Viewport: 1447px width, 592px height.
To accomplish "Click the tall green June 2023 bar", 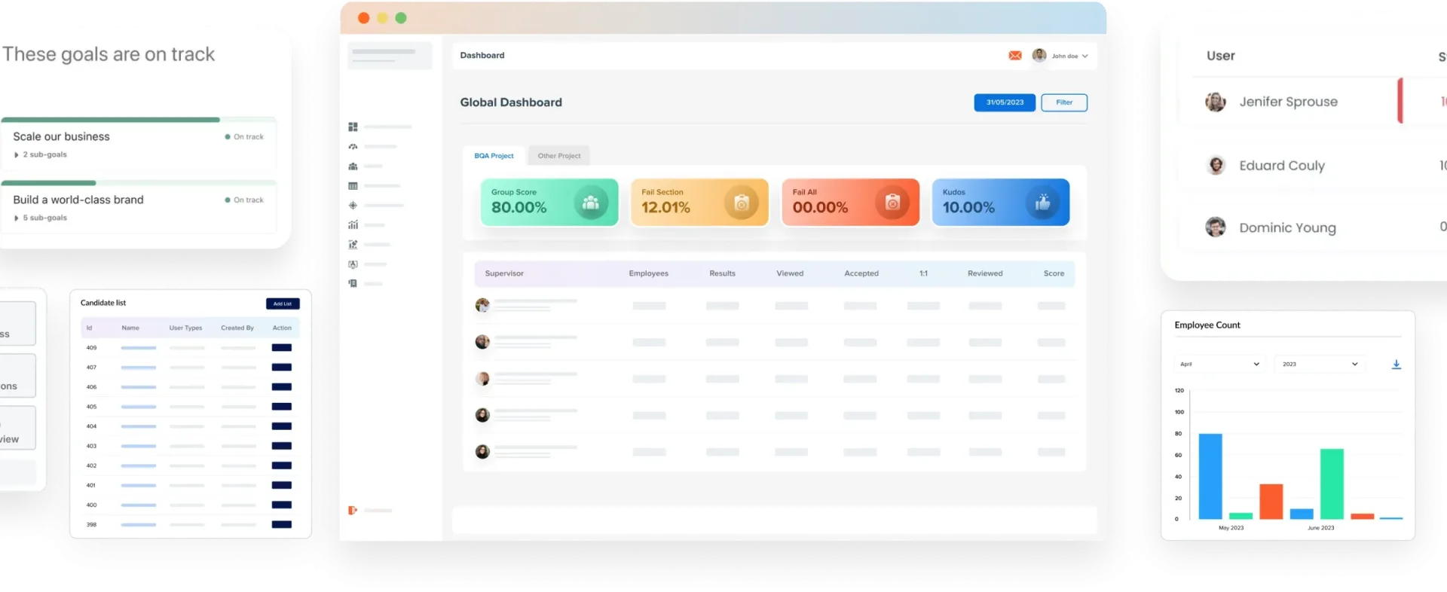I will (x=1332, y=484).
